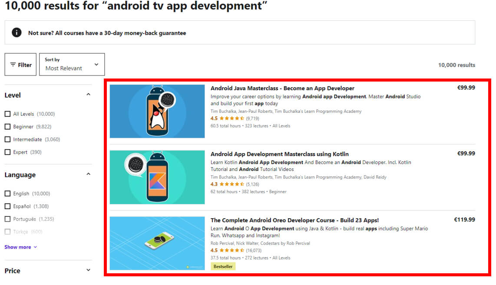Click the 60.5 total hours details line
This screenshot has height=285, width=496.
coord(250,126)
